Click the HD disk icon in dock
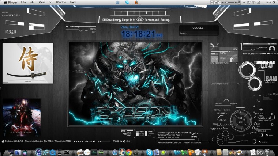The height and width of the screenshot is (156, 278). pyautogui.click(x=67, y=152)
